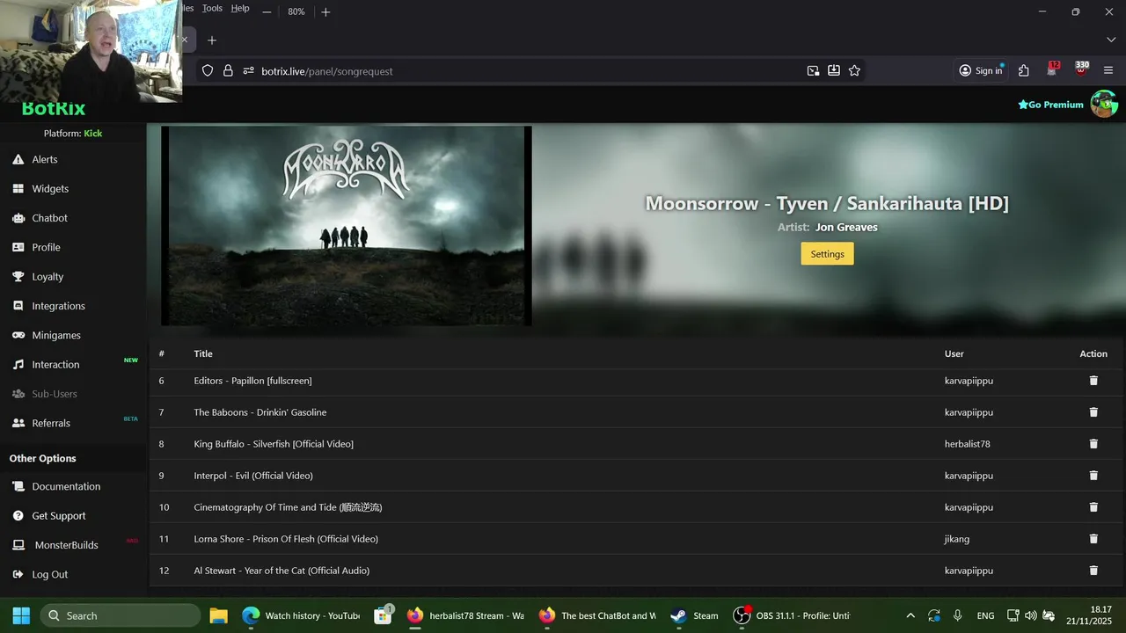
Task: Open the extension icon with badge 330
Action: pyautogui.click(x=1081, y=69)
